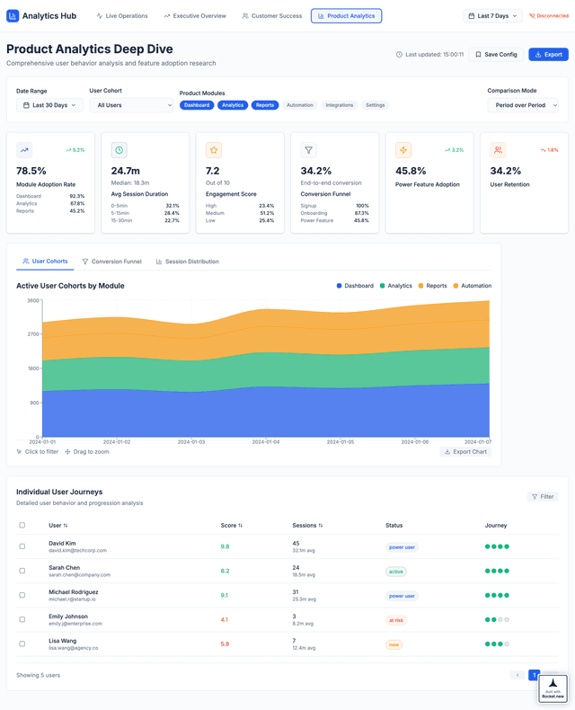The width and height of the screenshot is (575, 710).
Task: Click the Automation orange legend swatch
Action: click(456, 286)
